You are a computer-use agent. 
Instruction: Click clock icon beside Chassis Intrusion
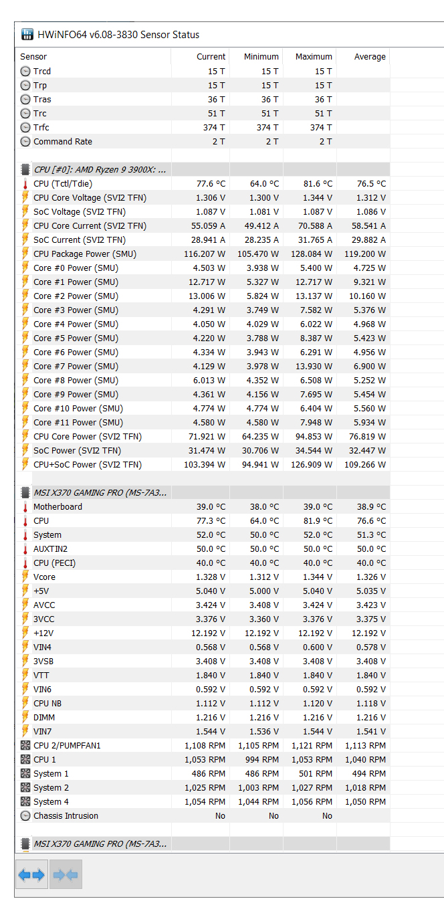point(25,815)
